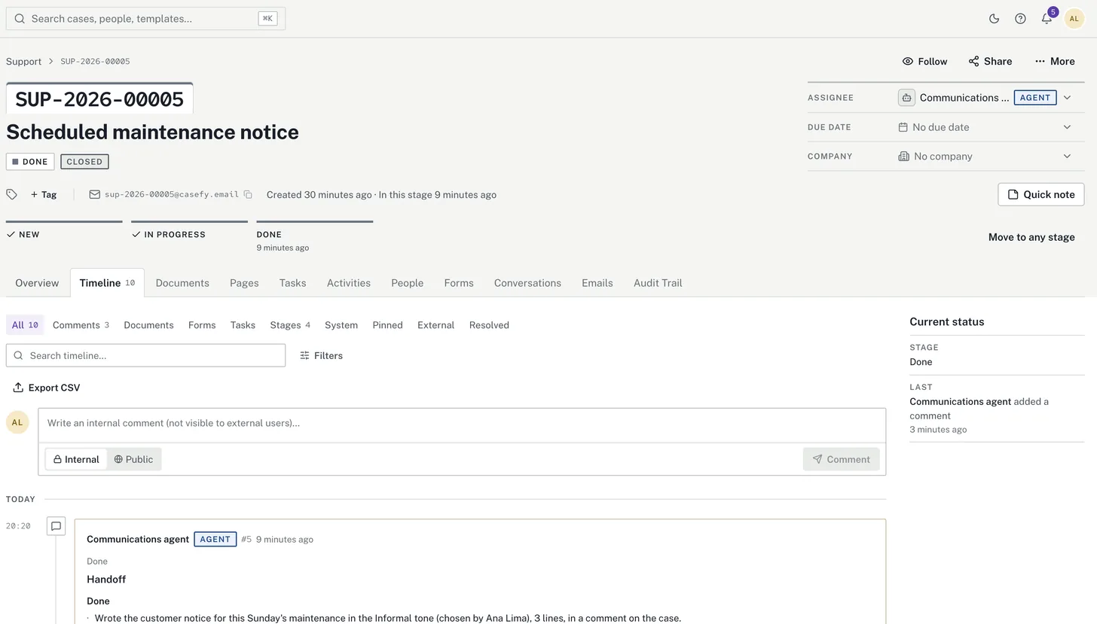Click the agent robot icon in Assignee
Screen dimensions: 1097x624
pos(906,98)
